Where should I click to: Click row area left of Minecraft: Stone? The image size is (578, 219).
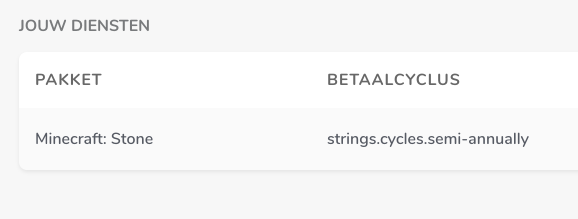pos(27,138)
